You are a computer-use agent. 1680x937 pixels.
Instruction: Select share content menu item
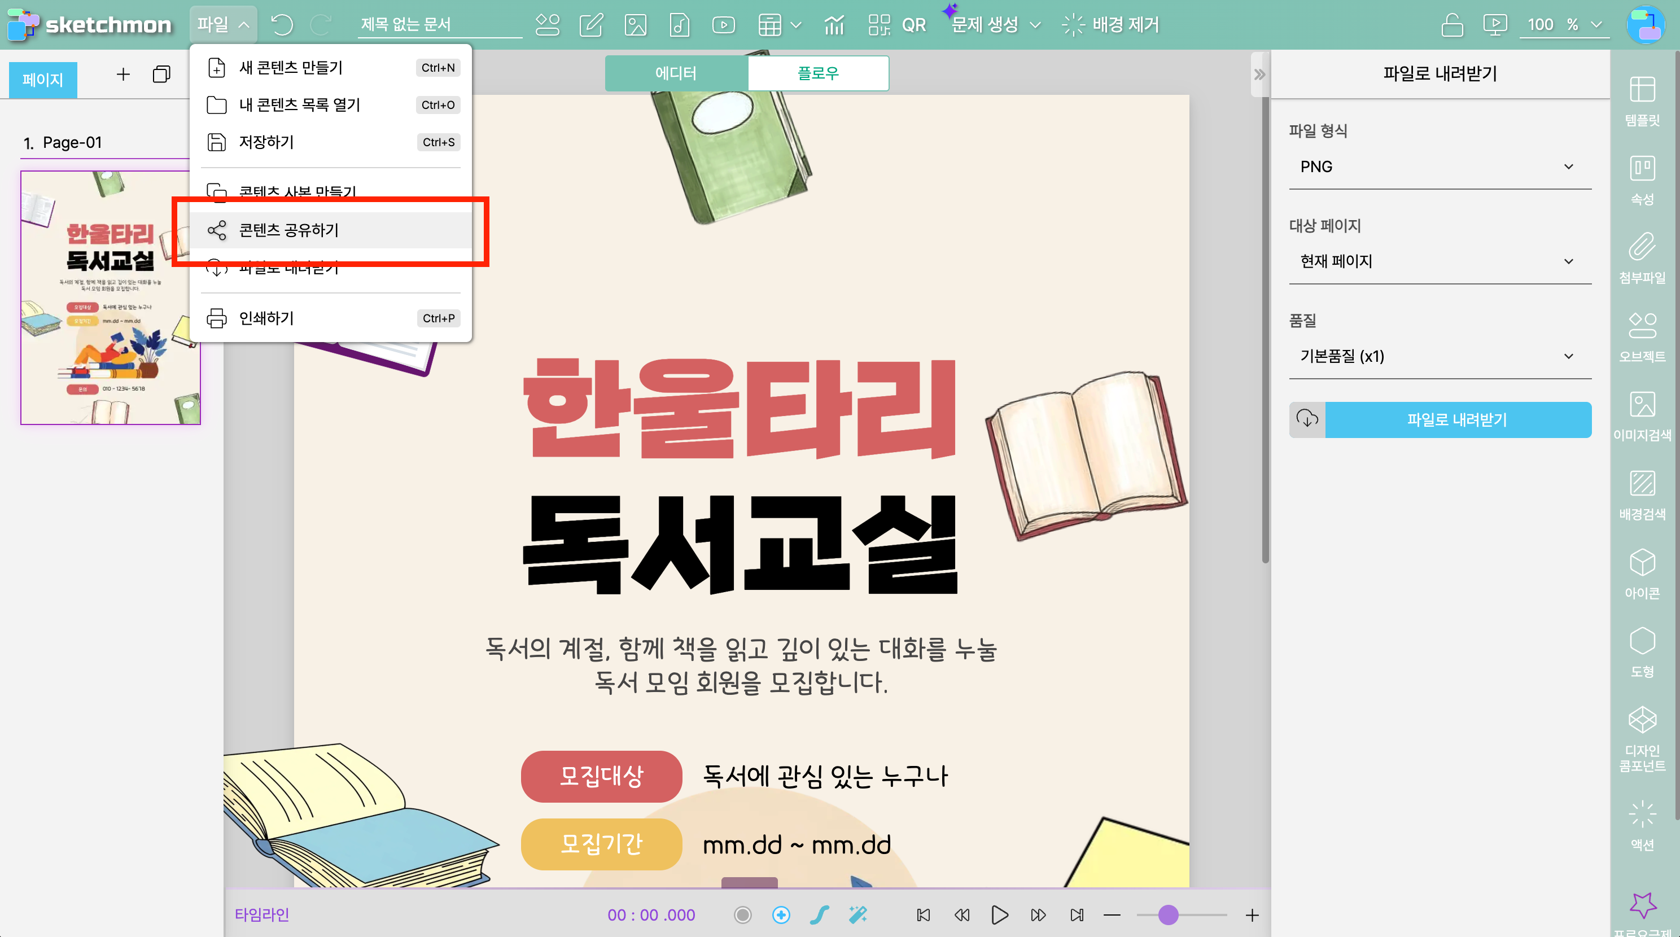pos(289,230)
